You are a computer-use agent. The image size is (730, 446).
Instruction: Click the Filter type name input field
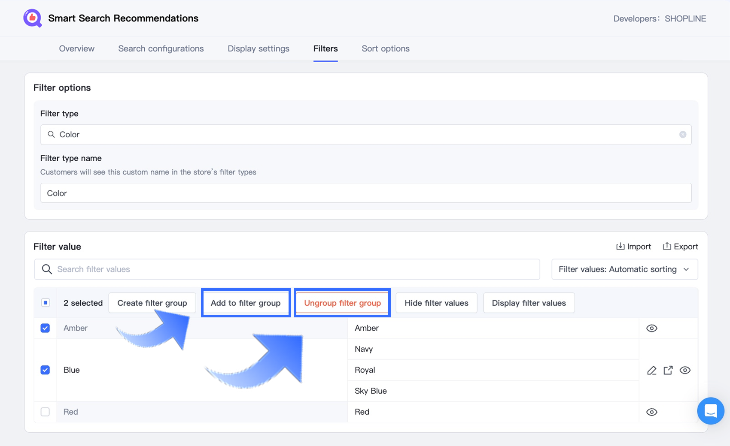[365, 193]
